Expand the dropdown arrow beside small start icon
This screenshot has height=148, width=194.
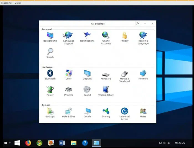pos(10,143)
